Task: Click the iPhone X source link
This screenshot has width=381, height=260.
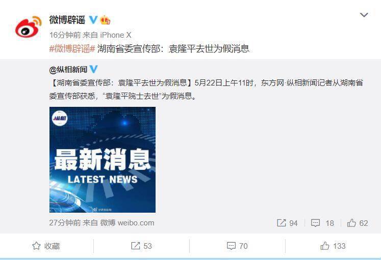Action: [116, 35]
